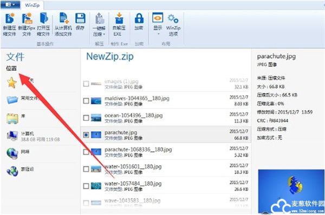Select file name ocean-1054396_180.jpg

pyautogui.click(x=133, y=116)
